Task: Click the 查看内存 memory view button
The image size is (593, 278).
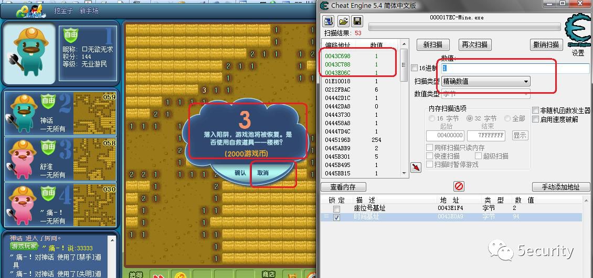Action: tap(343, 187)
